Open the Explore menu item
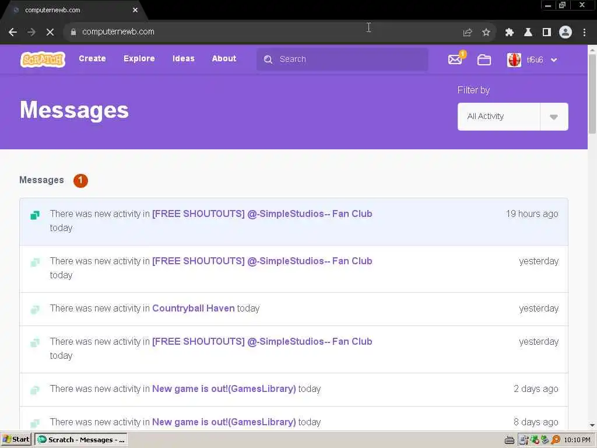 [139, 59]
